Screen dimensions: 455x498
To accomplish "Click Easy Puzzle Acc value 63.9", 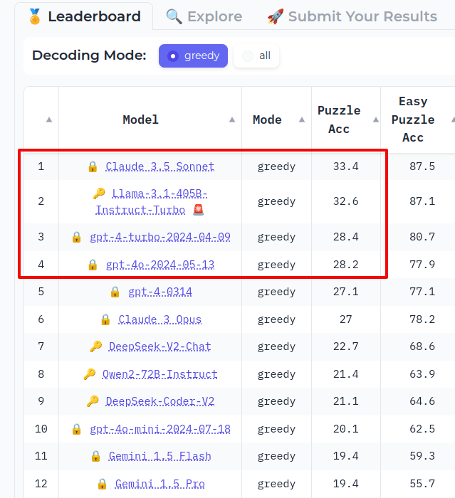I will [422, 374].
